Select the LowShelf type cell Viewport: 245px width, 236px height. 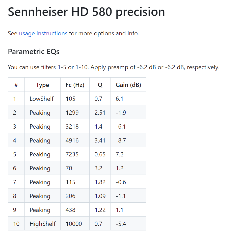click(42, 99)
